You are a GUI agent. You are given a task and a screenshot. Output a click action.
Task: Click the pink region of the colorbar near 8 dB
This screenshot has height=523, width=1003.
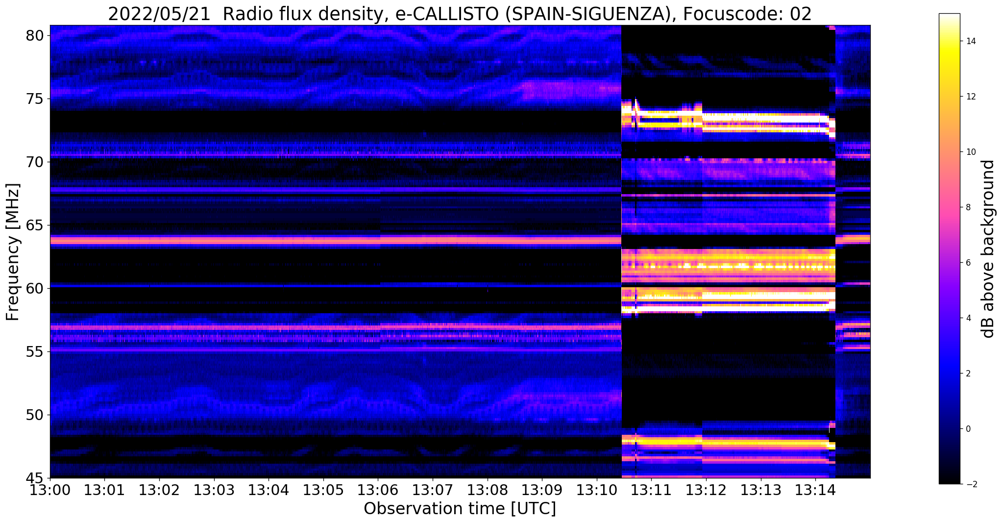949,207
